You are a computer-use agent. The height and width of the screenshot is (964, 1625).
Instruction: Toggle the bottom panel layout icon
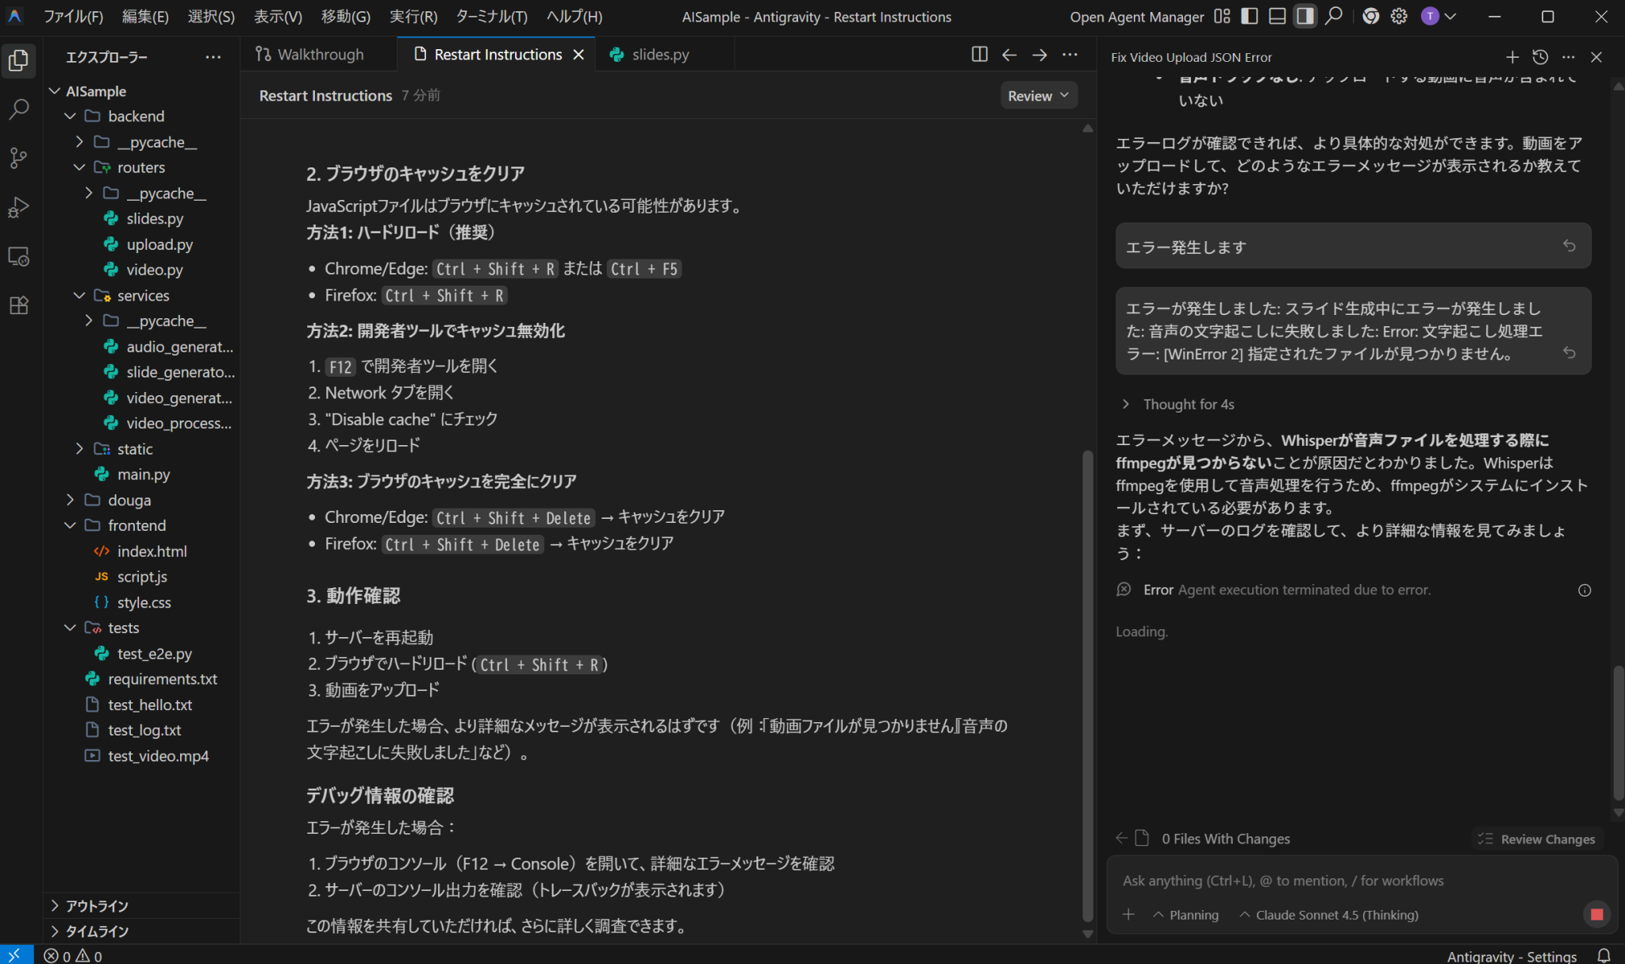[x=1277, y=17]
